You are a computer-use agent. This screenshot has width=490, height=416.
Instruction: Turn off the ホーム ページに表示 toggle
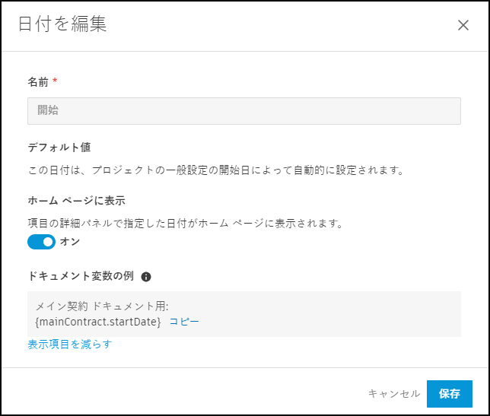[42, 242]
